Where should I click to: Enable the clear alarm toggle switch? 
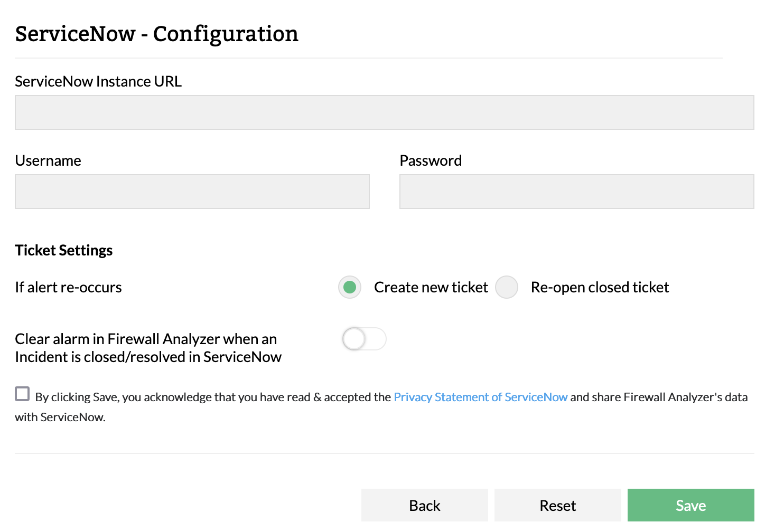click(x=364, y=339)
